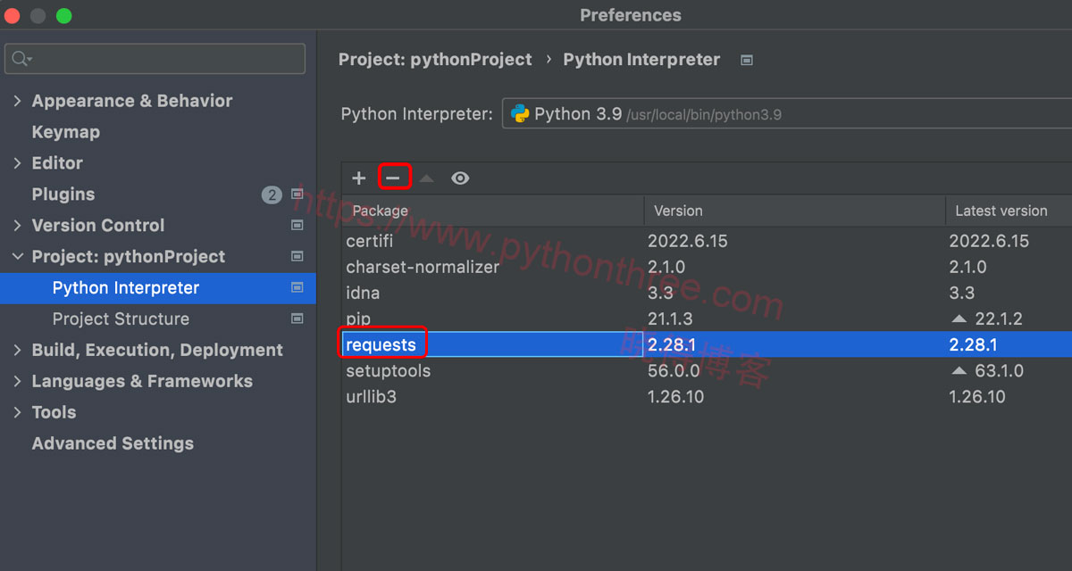Click the project-level icon beside Version Control
Screen dimensions: 1072x571
[297, 226]
